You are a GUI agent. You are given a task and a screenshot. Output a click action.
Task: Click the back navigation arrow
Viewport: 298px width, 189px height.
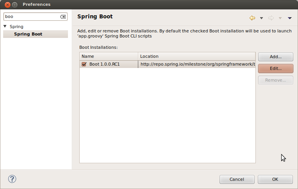coord(252,18)
